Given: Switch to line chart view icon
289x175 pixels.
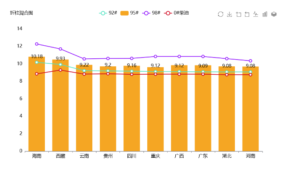Looking at the screenshot, I should [x=255, y=14].
